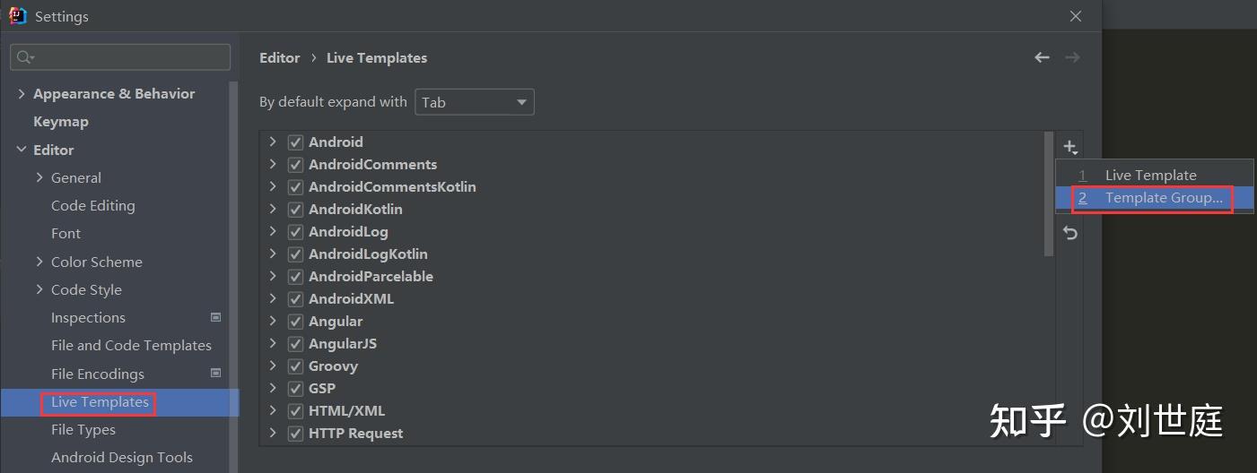The height and width of the screenshot is (473, 1257).
Task: Click the search magnifier icon
Action: pyautogui.click(x=24, y=57)
